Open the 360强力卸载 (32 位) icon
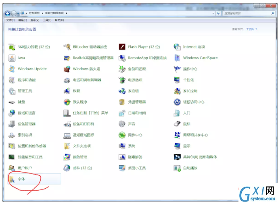This screenshot has width=278, height=202. [x=12, y=47]
